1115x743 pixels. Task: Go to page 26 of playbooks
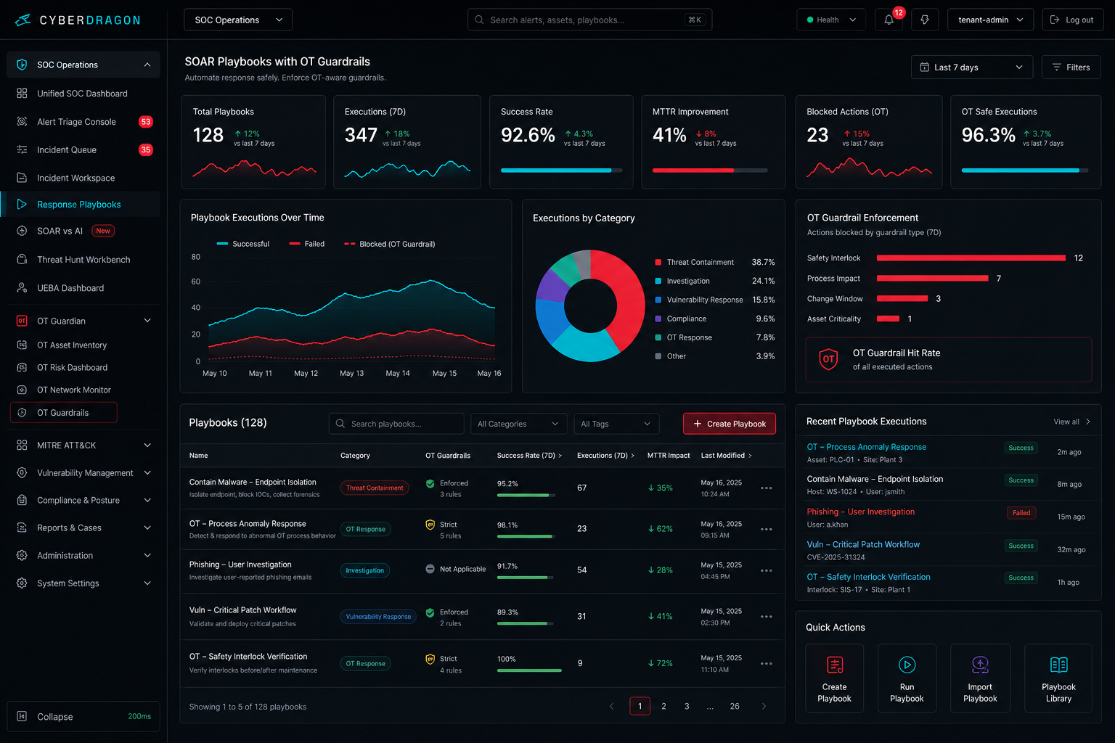pos(735,706)
